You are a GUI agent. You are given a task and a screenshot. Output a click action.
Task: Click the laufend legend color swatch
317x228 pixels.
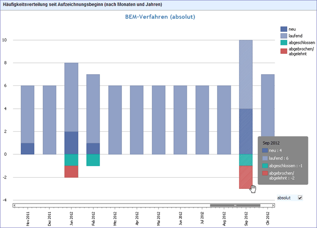click(x=284, y=36)
